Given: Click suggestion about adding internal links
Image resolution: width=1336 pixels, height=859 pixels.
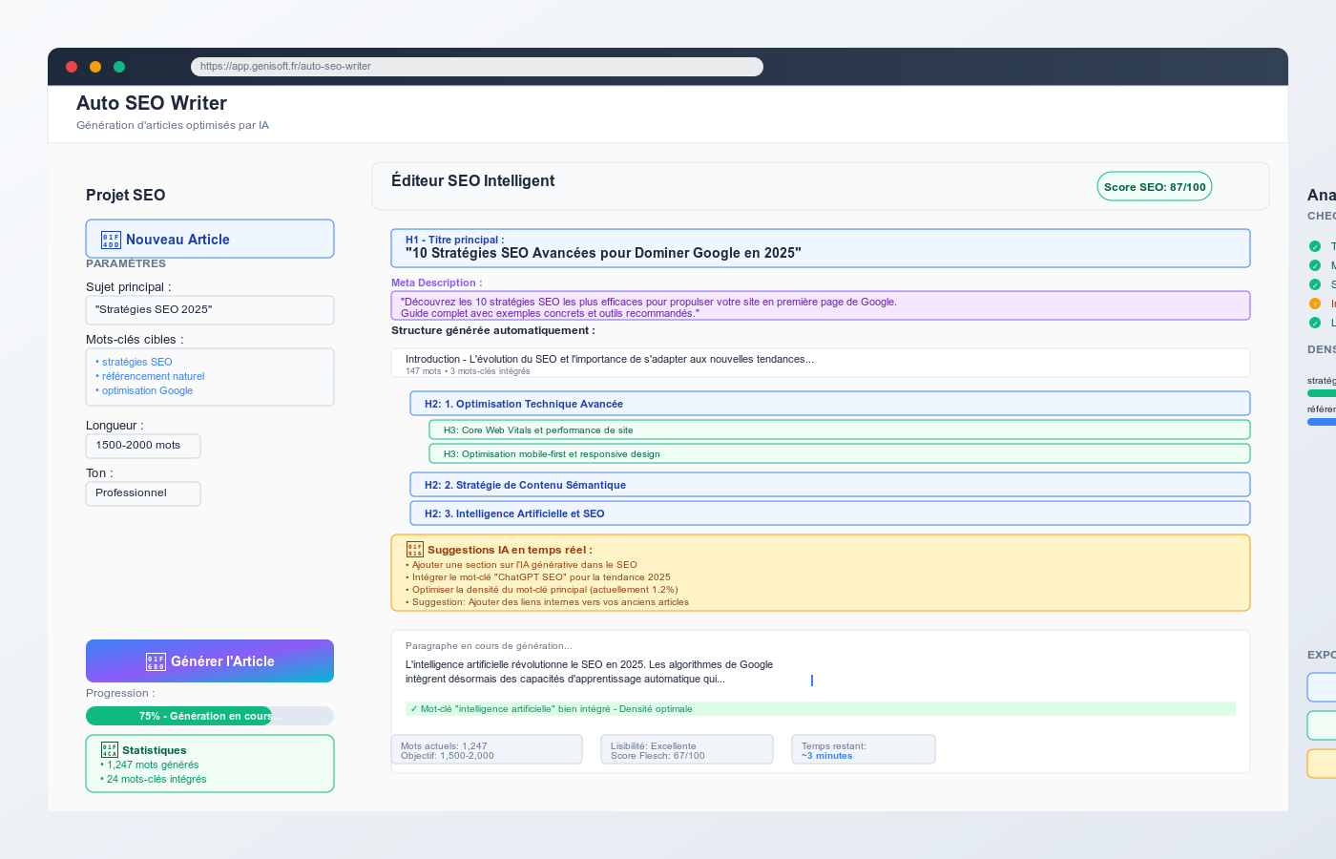Looking at the screenshot, I should click(x=547, y=602).
